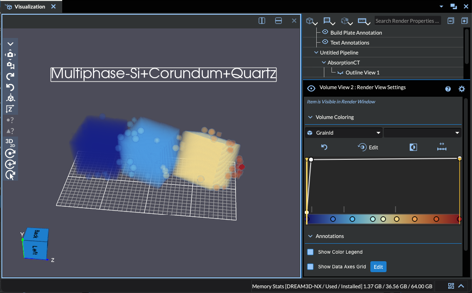The height and width of the screenshot is (293, 472).
Task: Click the rescale data range icon
Action: point(442,147)
